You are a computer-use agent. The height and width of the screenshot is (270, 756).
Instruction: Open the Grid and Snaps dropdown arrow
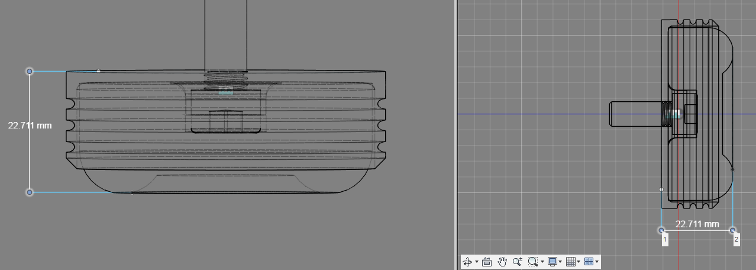[x=579, y=262]
